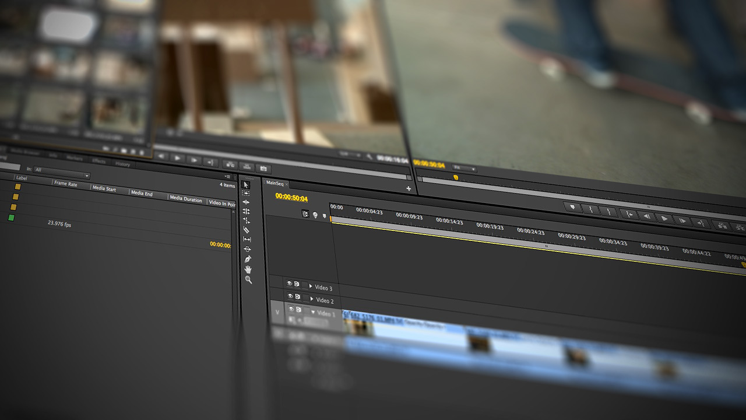Hide the Video 3 track output
Screen dimensions: 746x420
click(289, 283)
